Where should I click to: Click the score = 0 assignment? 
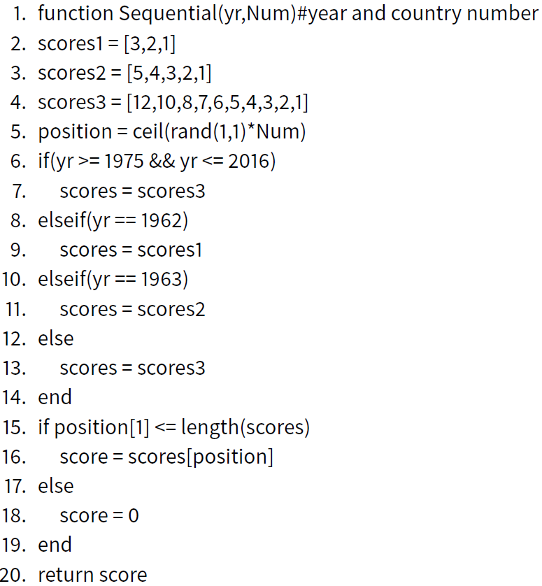(99, 516)
